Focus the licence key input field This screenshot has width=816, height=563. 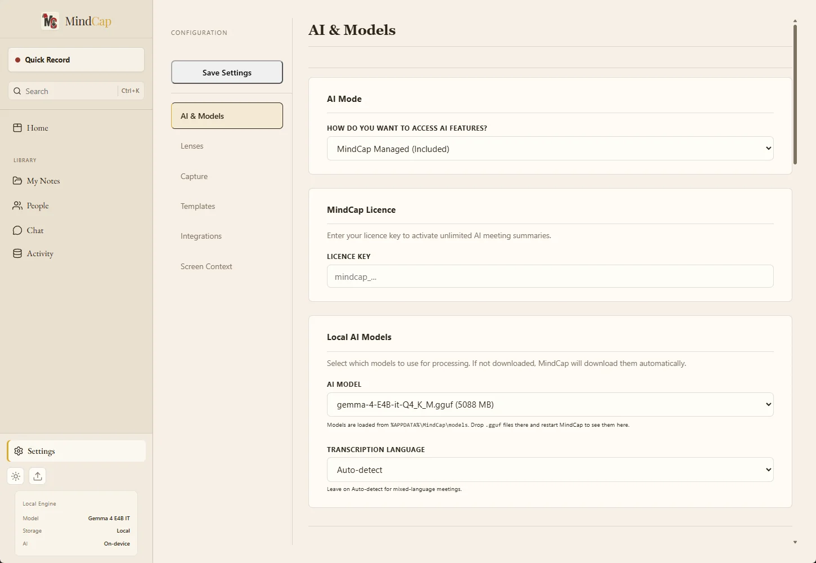[550, 276]
